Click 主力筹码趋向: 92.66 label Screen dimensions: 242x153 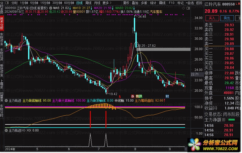coord(149,101)
